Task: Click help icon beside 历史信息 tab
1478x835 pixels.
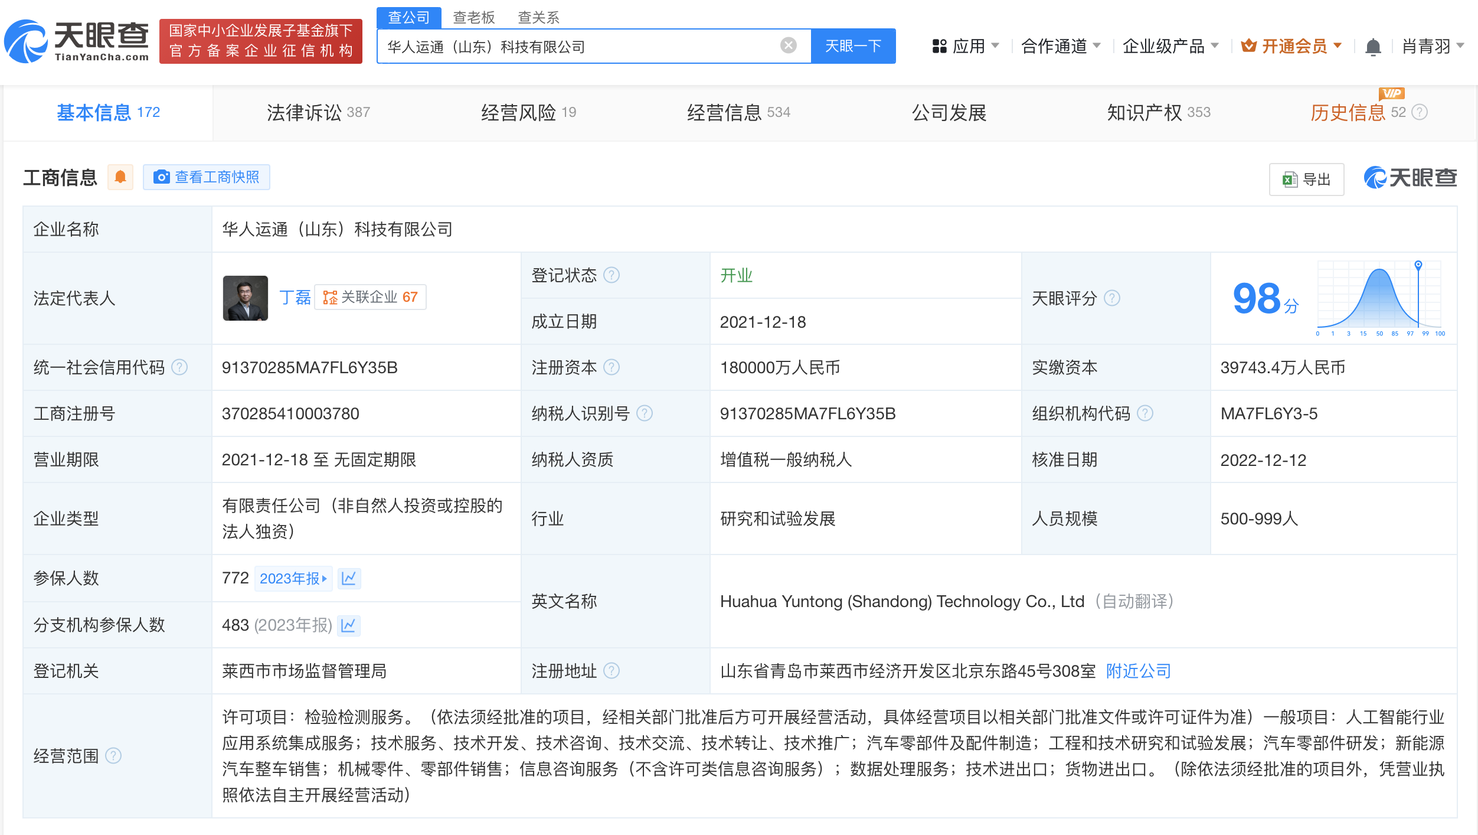Action: [1420, 112]
